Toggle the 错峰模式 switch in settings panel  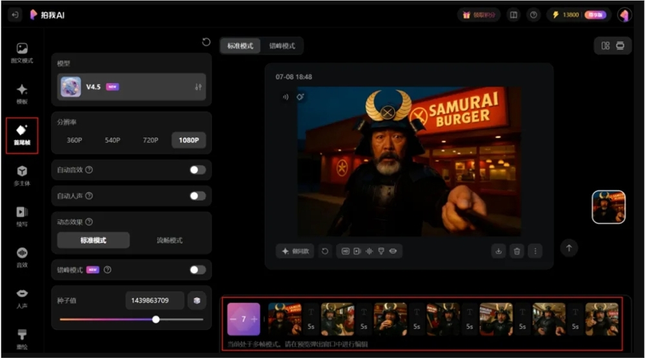[x=197, y=270]
